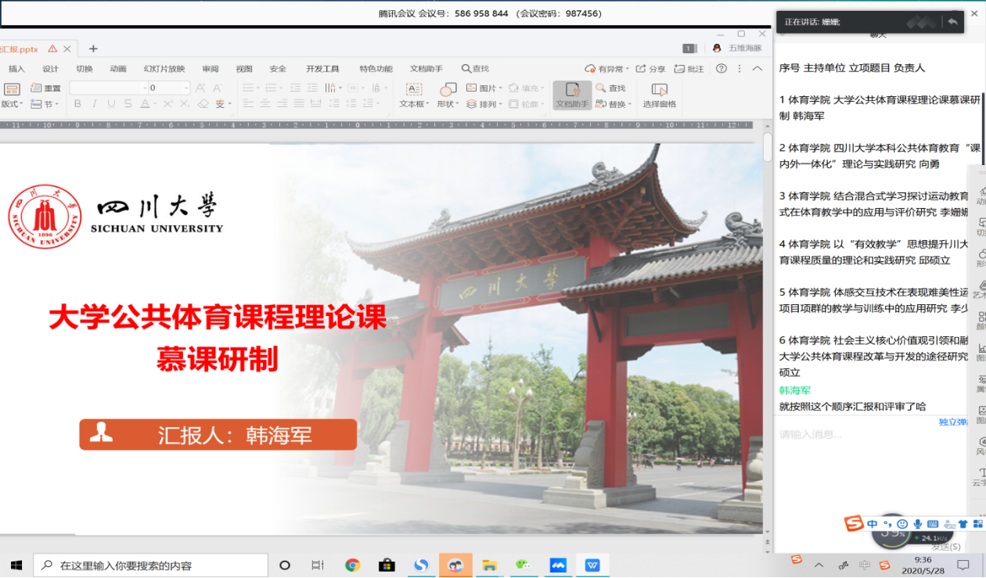Click the 有异常 sync status button

point(606,69)
